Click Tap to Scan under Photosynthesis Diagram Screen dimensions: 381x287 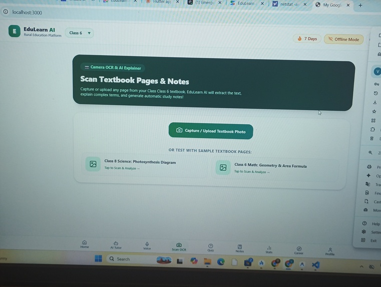(x=122, y=168)
